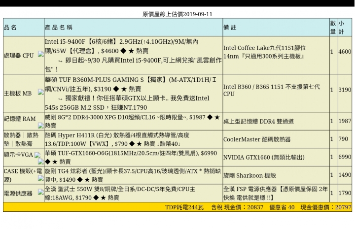Click the broken image icon beside 電源供應器
Viewport: 355px width, 229px height.
click(x=41, y=192)
